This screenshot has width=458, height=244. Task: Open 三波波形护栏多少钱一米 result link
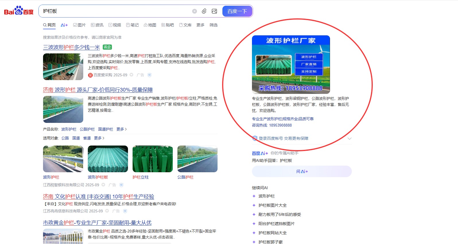[x=71, y=47]
